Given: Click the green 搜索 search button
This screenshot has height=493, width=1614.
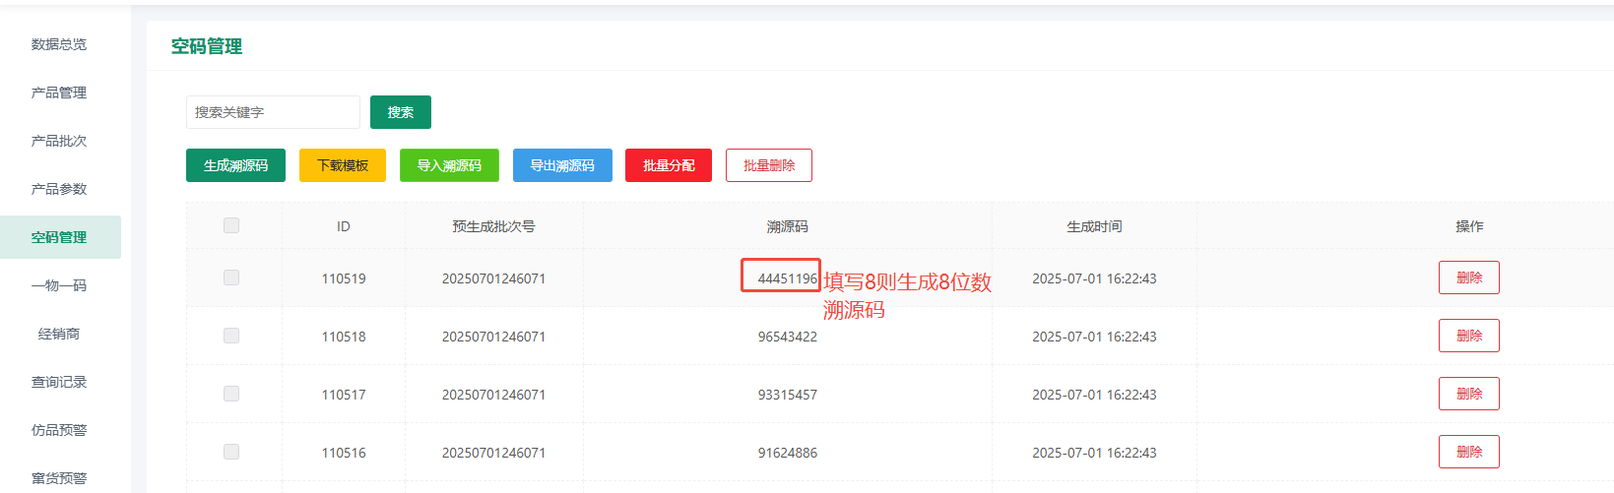Looking at the screenshot, I should [x=400, y=112].
